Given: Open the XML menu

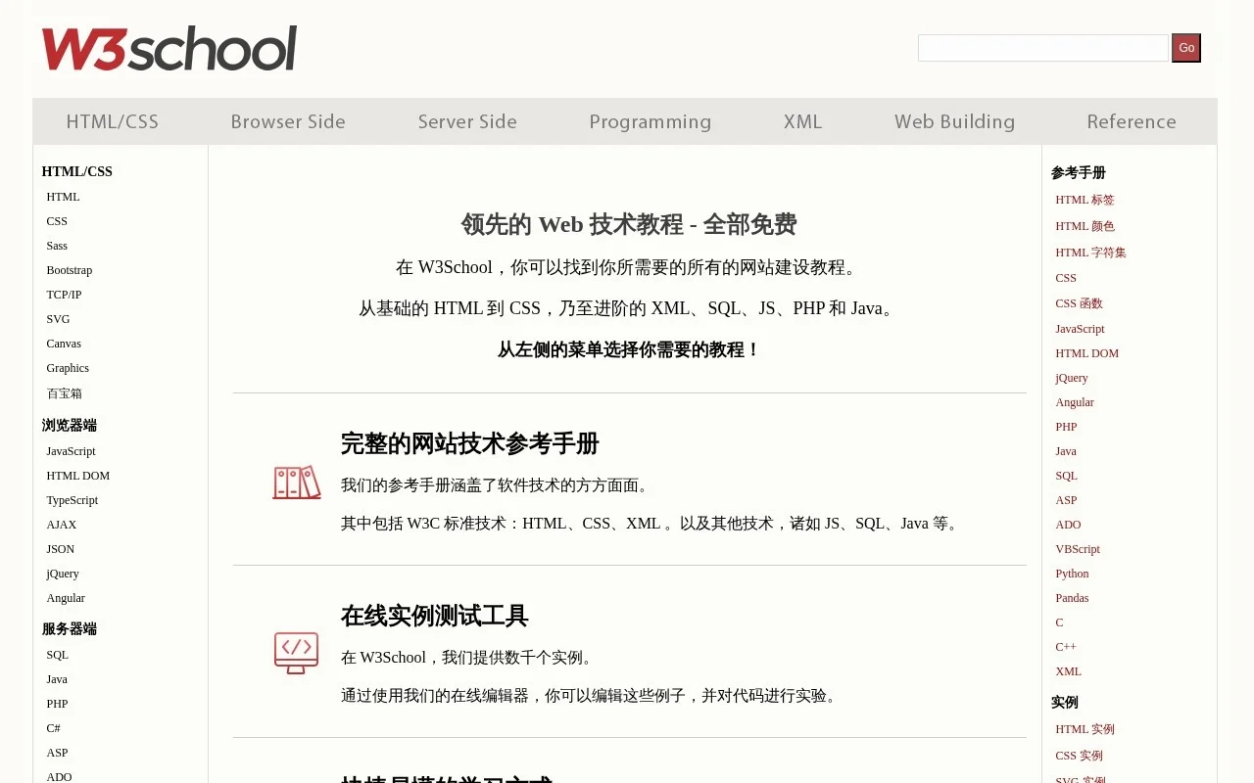Looking at the screenshot, I should [802, 121].
